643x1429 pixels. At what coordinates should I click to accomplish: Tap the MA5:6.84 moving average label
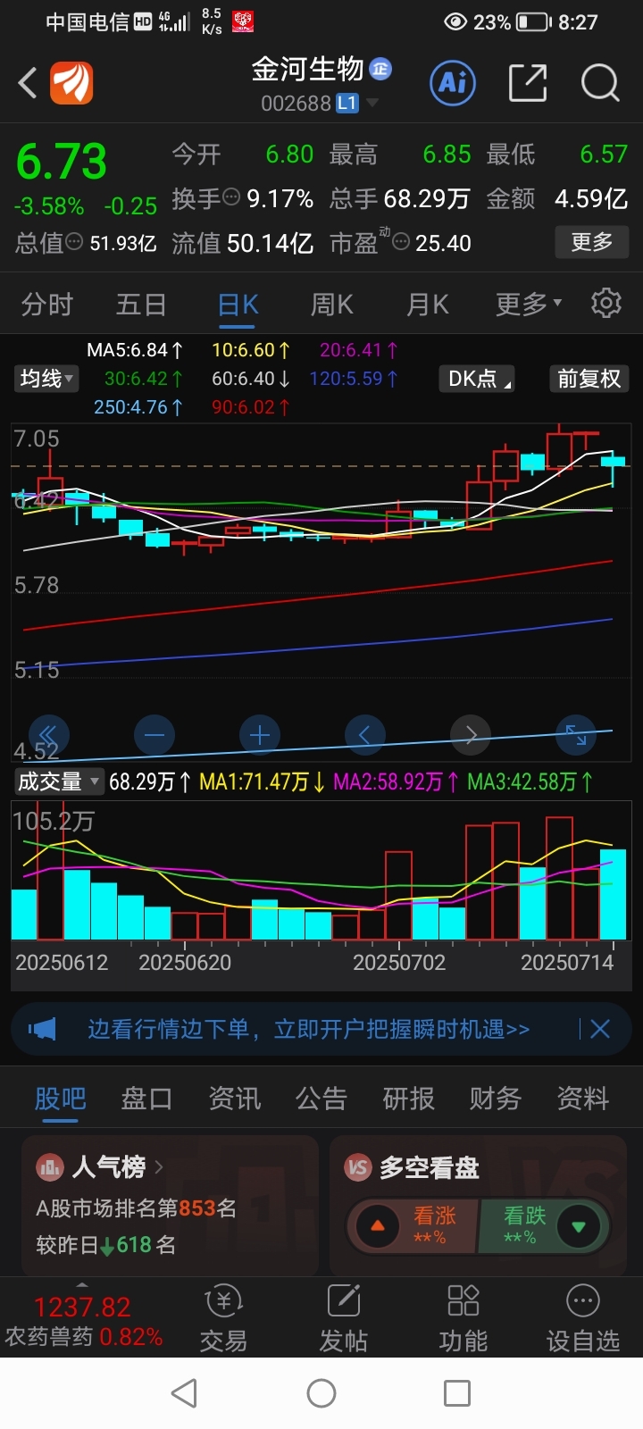[x=134, y=350]
